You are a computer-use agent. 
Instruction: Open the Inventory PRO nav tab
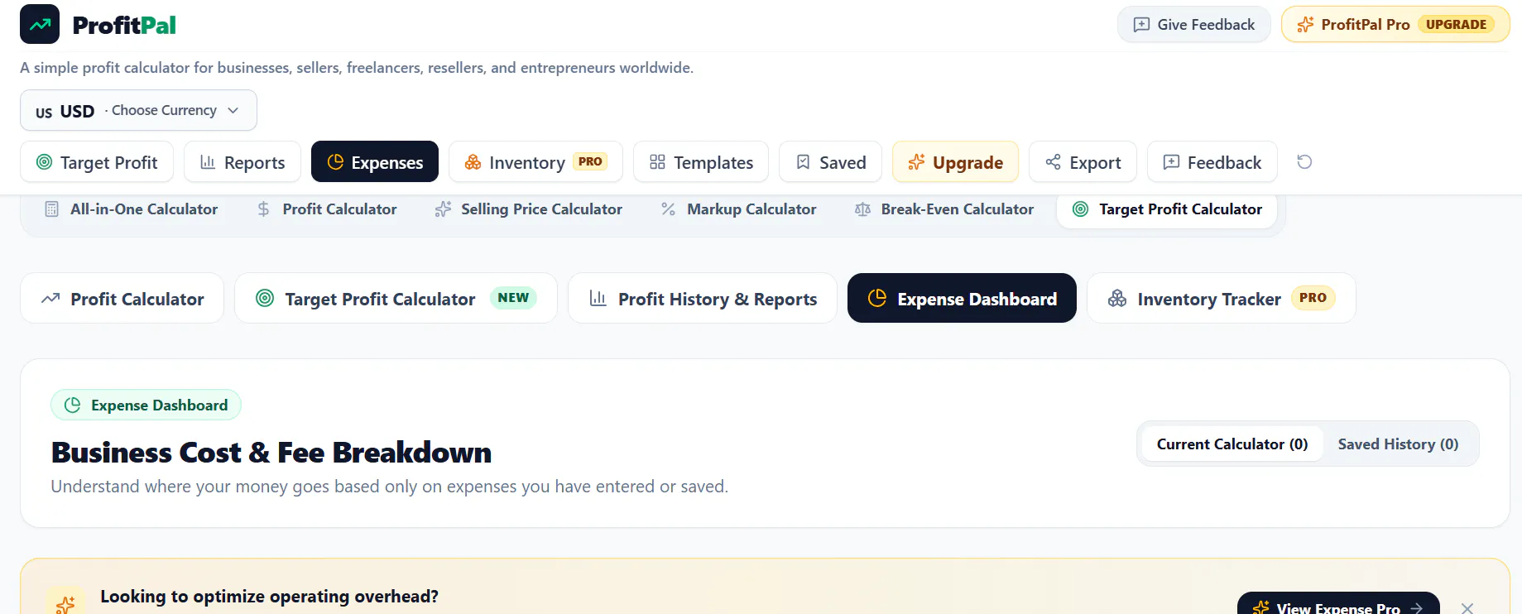coord(535,161)
